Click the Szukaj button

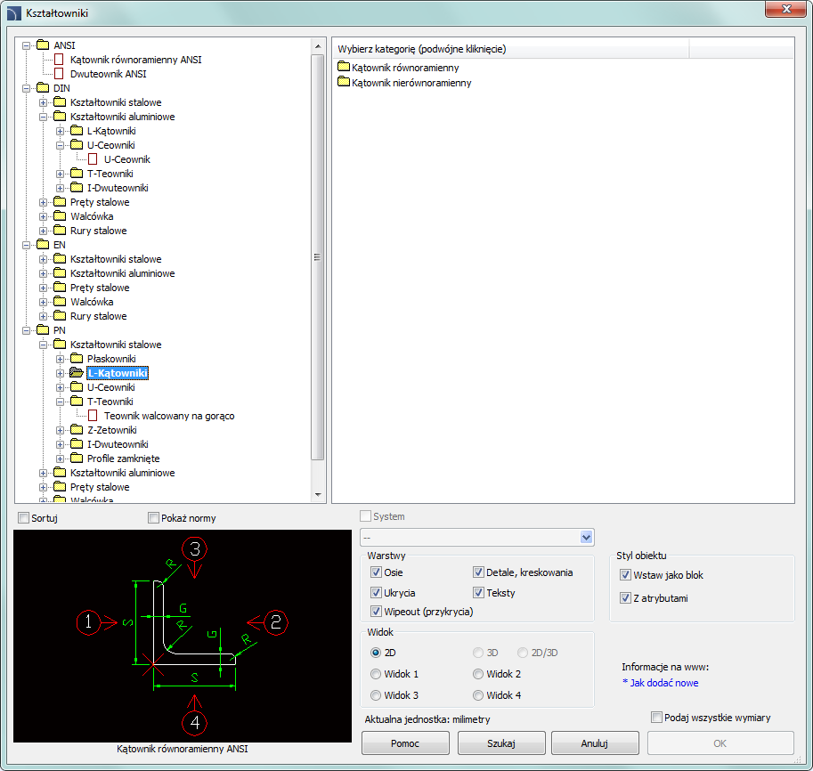coord(500,743)
